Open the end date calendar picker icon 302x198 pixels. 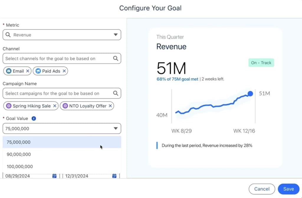114,176
